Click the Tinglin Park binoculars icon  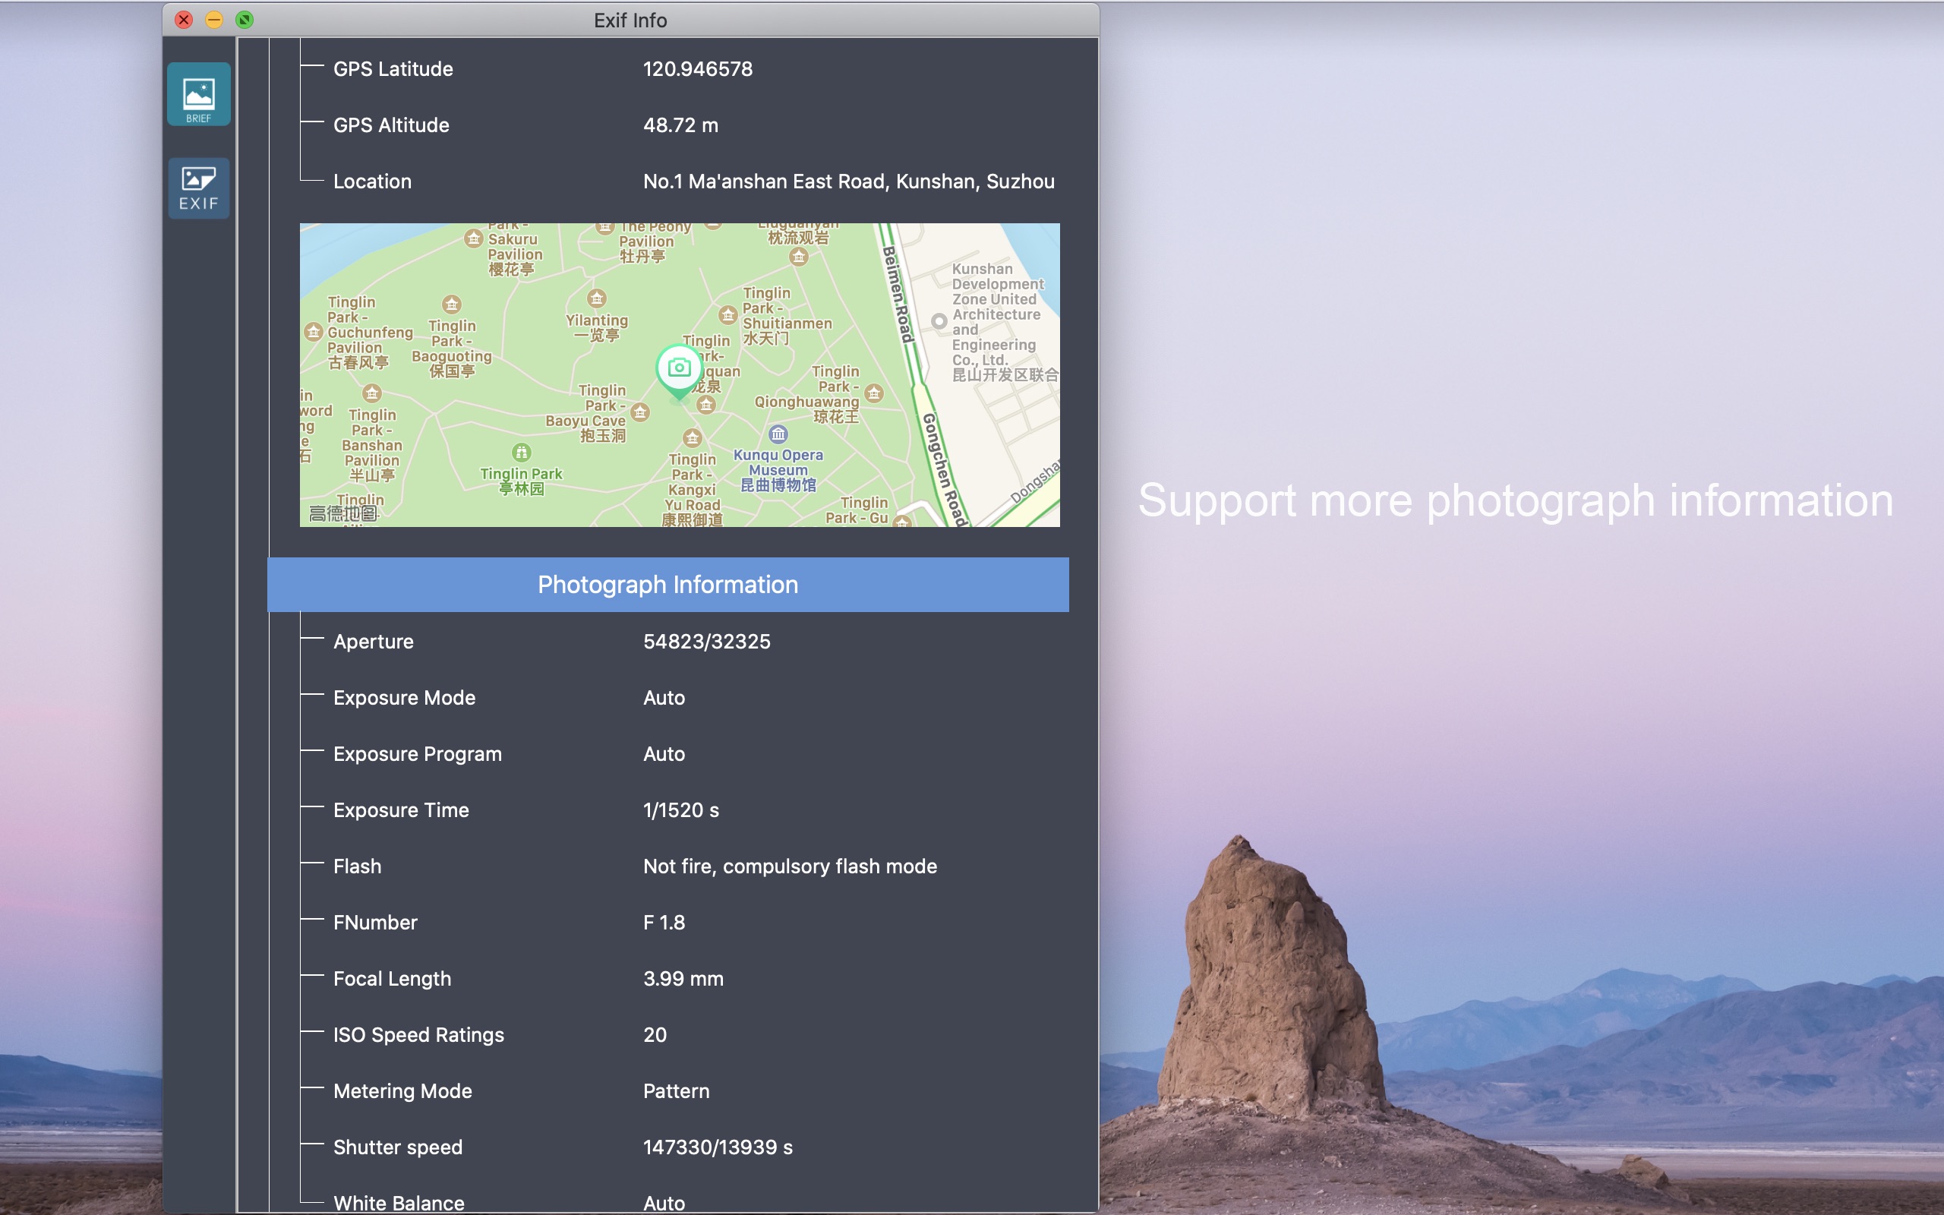(522, 453)
